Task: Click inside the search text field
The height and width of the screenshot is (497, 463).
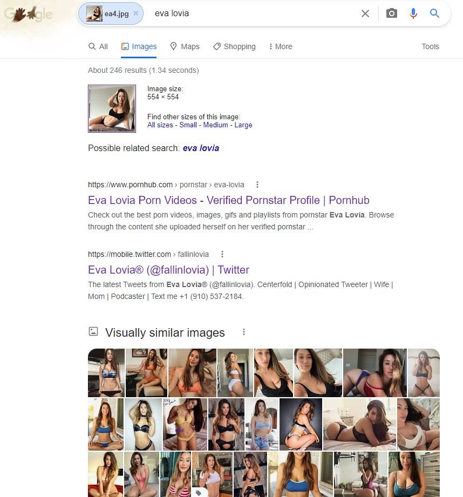Action: pos(254,13)
